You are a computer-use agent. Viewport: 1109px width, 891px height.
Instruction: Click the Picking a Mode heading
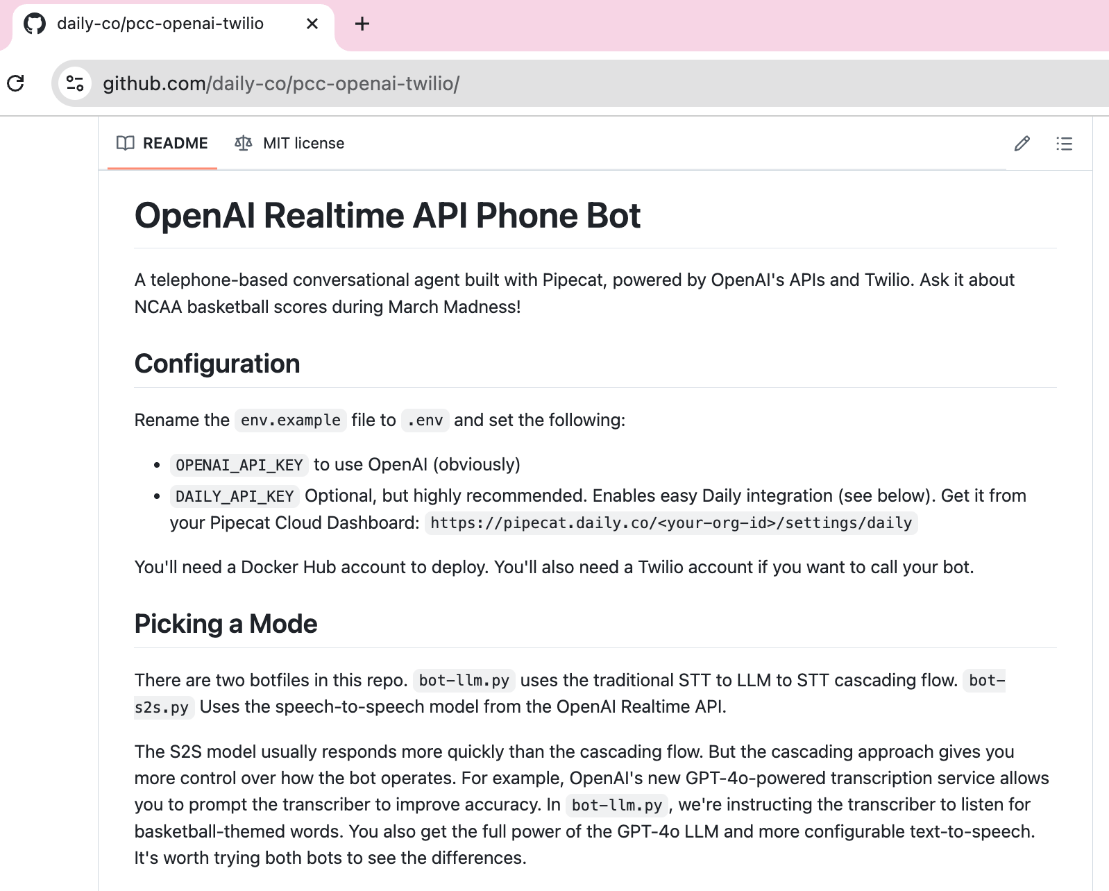coord(226,624)
